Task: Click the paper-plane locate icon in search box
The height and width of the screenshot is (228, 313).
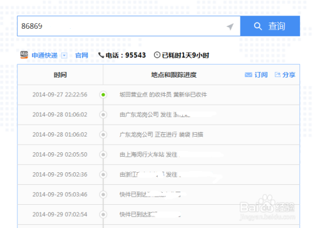Action: [230, 26]
